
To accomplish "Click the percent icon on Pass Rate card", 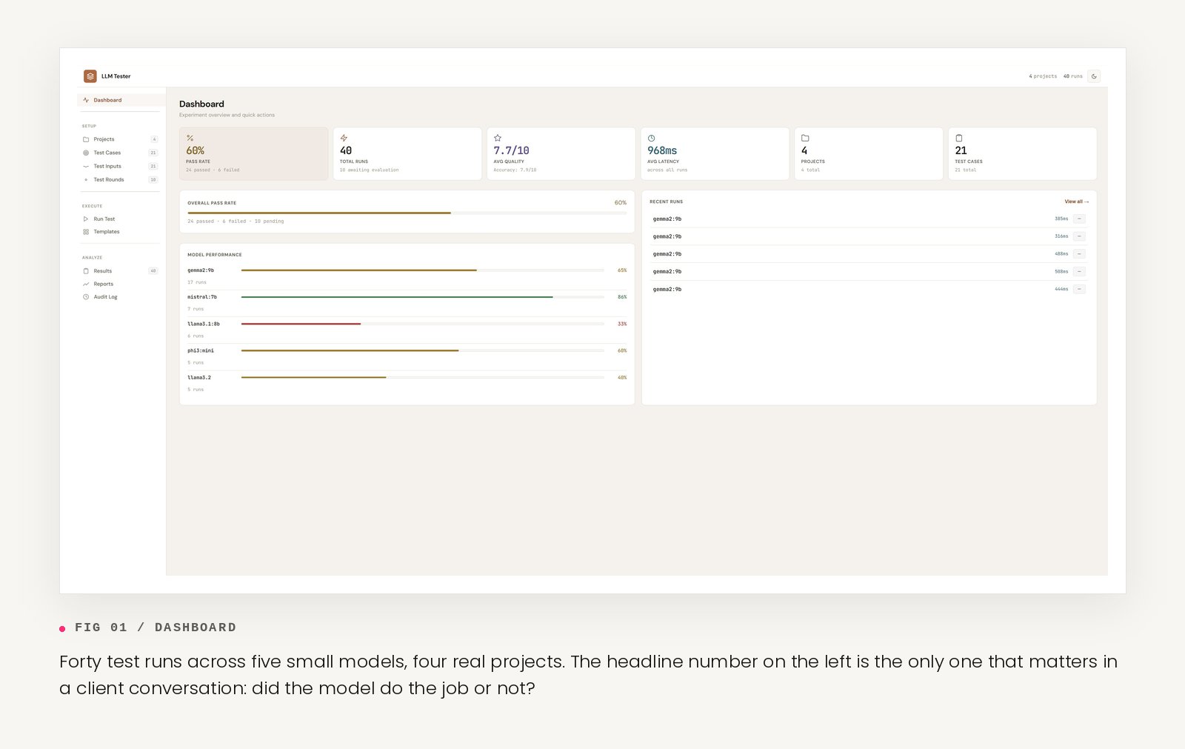I will click(x=190, y=138).
